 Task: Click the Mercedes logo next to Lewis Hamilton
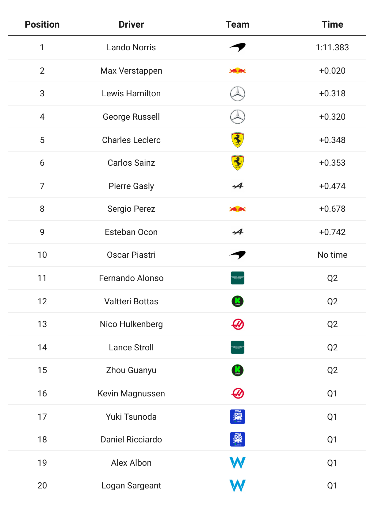[x=238, y=94]
